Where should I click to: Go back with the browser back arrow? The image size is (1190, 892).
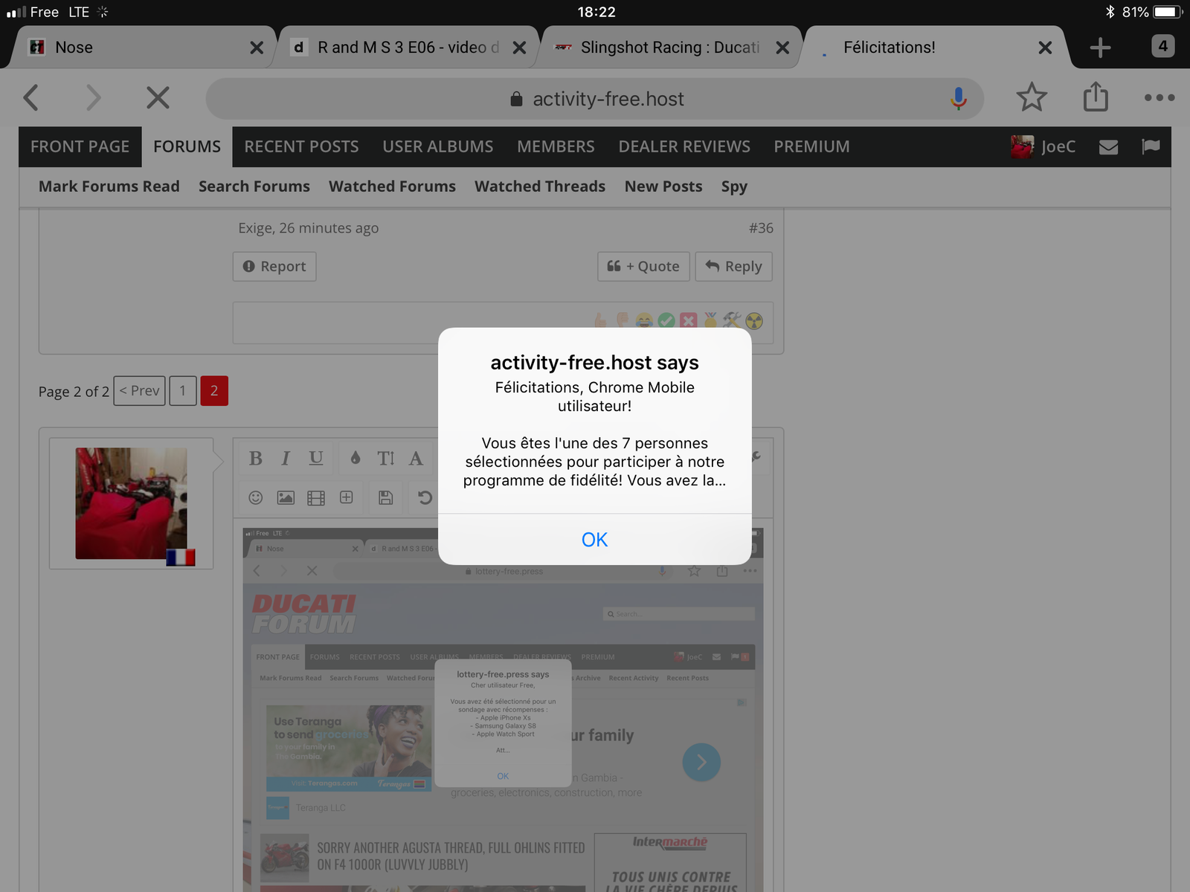pos(31,97)
